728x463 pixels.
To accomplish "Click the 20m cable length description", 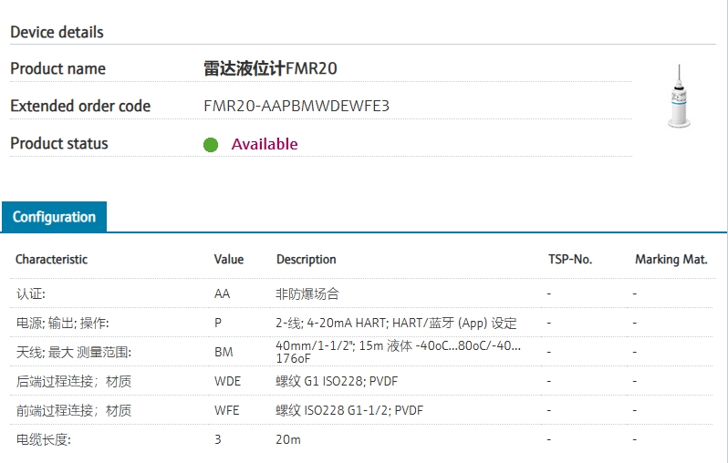I will point(288,439).
